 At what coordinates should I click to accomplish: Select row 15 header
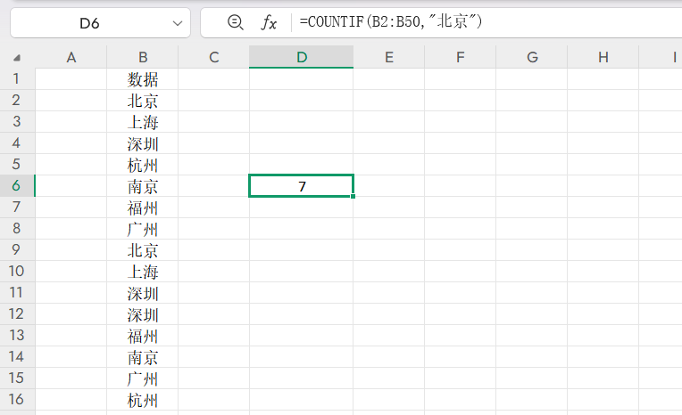[x=17, y=378]
